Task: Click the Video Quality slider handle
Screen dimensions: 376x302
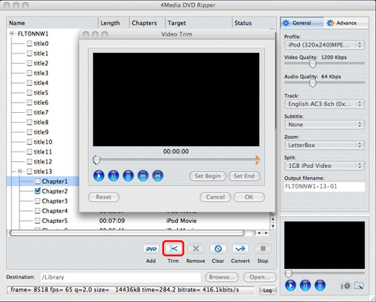Action: [313, 64]
